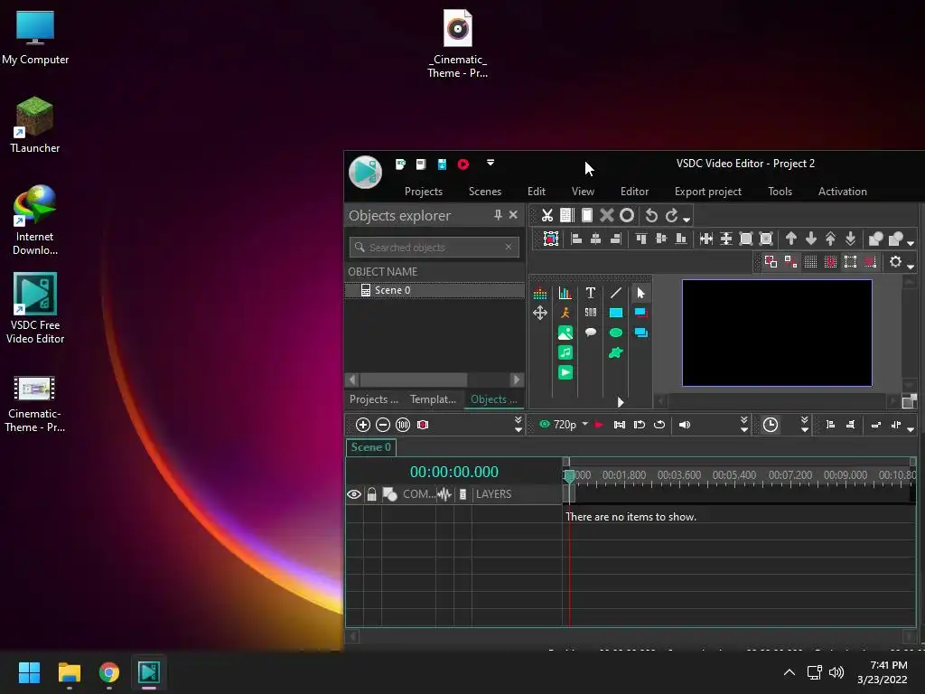Toggle the lock column in timeline header
Viewport: 925px width, 694px height.
tap(371, 494)
